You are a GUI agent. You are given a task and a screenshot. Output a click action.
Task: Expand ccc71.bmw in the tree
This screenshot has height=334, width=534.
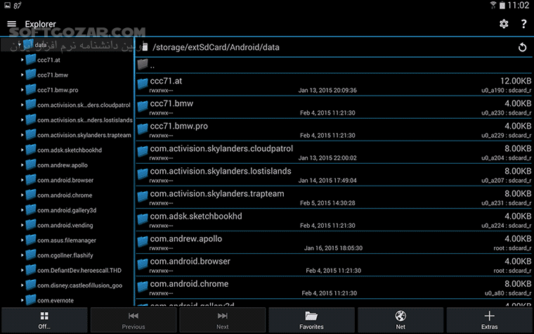[22, 75]
